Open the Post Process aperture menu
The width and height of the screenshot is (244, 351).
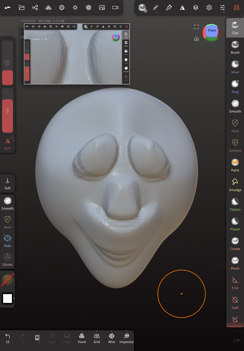pyautogui.click(x=88, y=8)
